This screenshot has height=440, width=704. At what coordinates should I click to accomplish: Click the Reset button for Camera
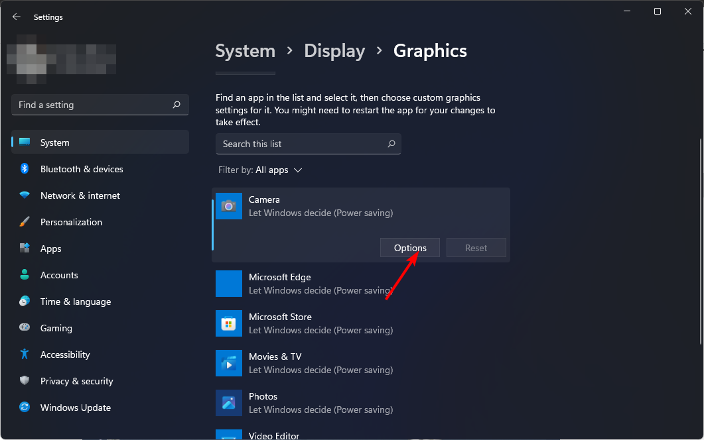tap(476, 248)
